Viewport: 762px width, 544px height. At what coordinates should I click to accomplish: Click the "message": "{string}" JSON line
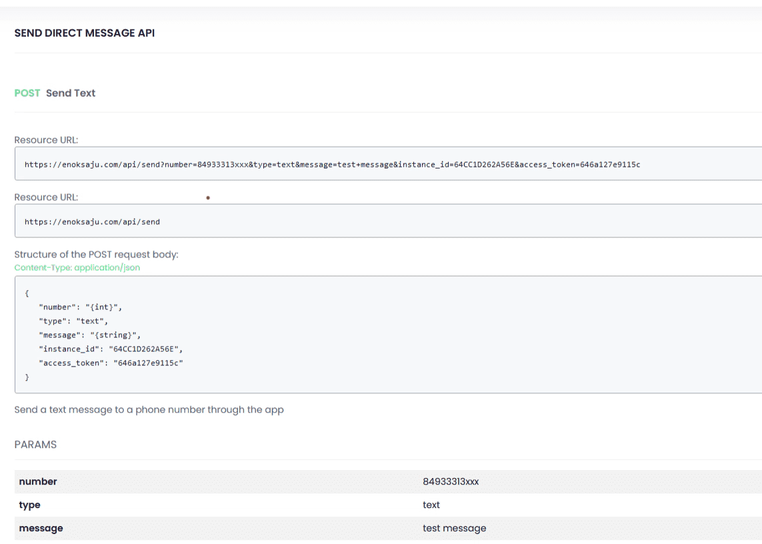89,335
